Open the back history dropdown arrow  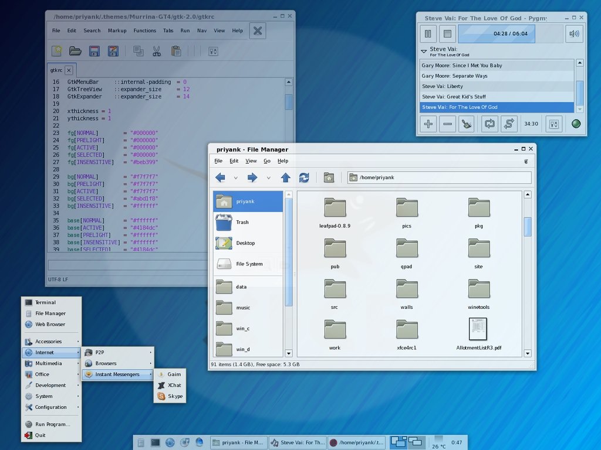coord(236,178)
